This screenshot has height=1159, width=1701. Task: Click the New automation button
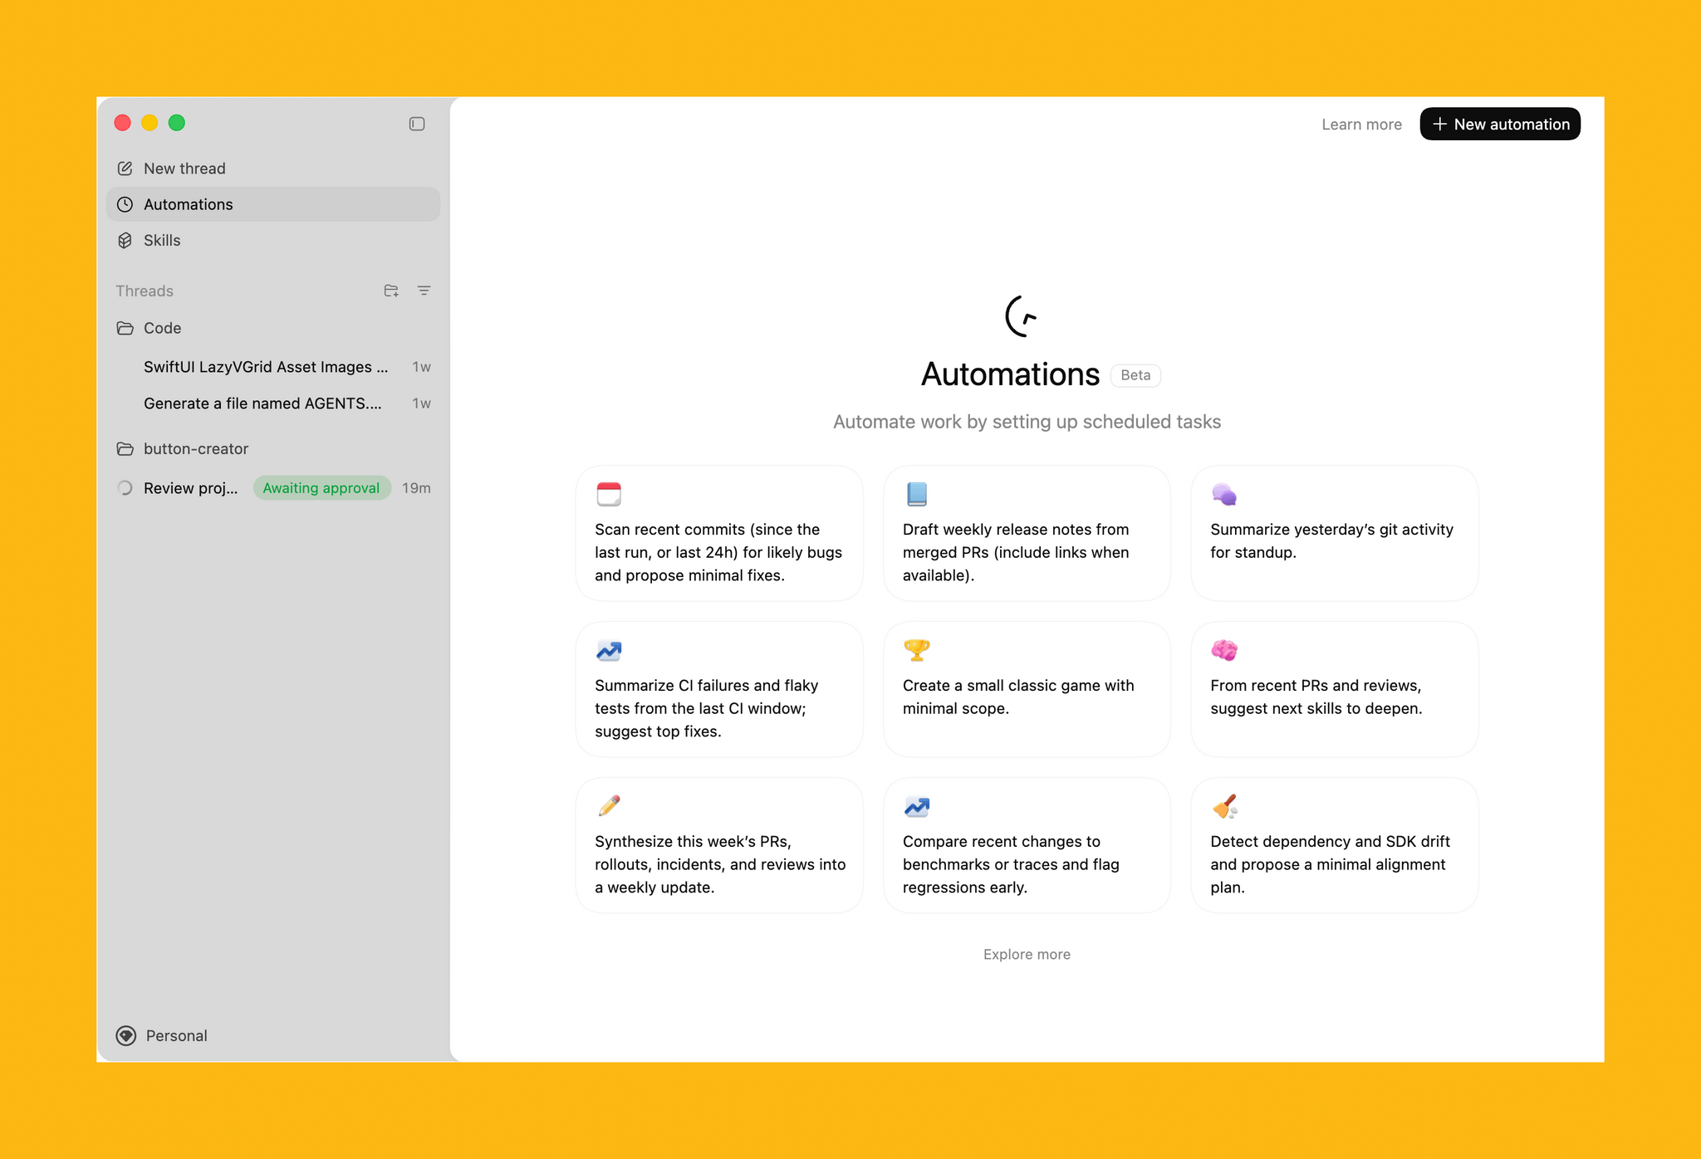point(1500,124)
